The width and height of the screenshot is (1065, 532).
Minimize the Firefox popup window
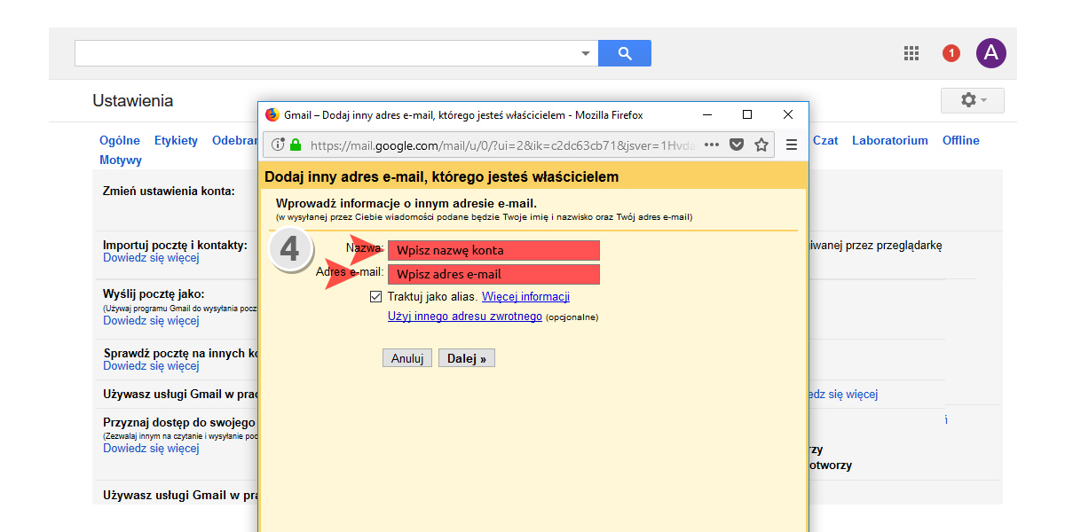(706, 114)
